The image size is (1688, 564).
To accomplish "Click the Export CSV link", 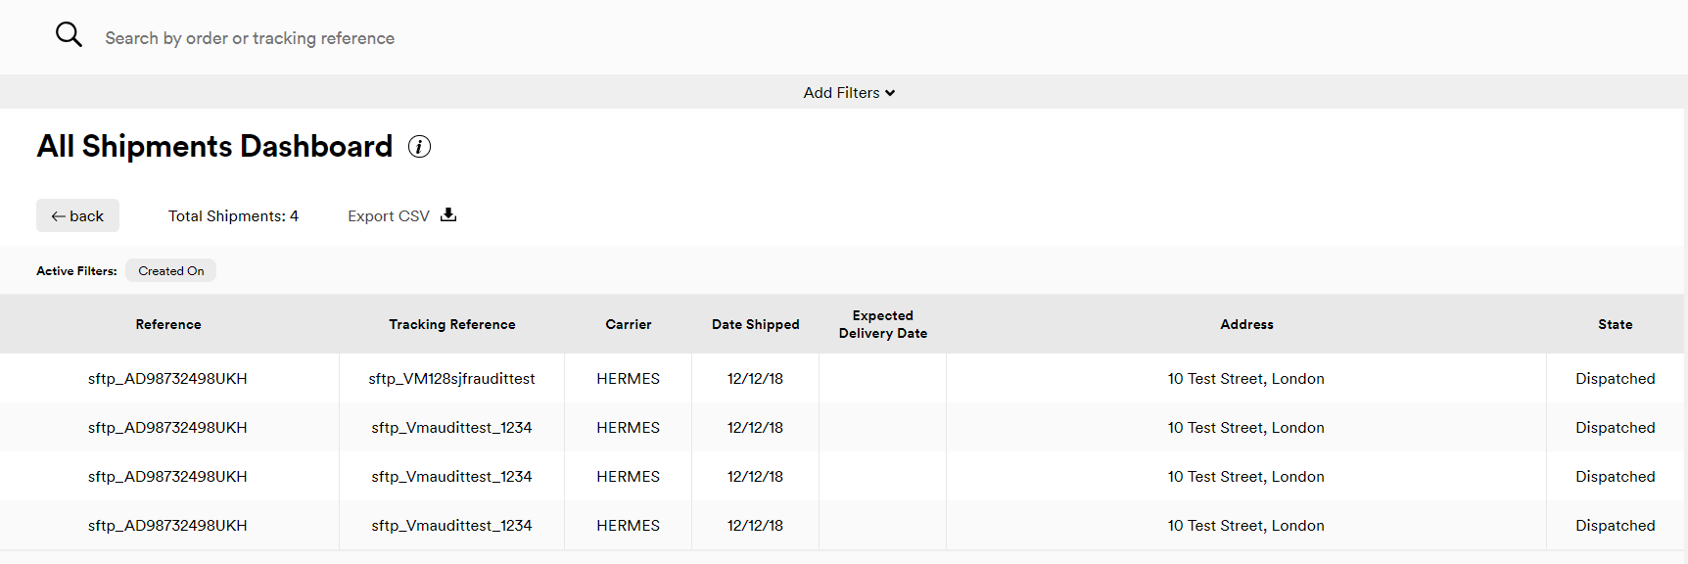I will 389,216.
